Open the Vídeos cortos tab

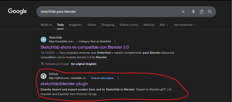tap(129, 25)
